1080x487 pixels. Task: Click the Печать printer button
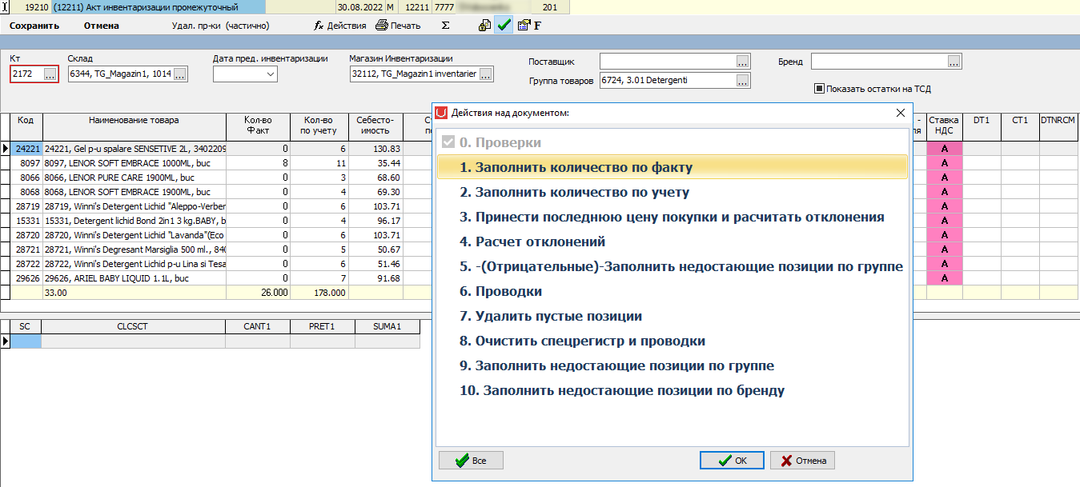click(x=398, y=26)
